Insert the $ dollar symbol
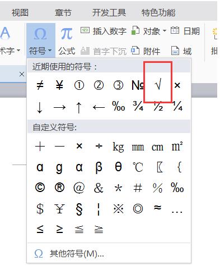This screenshot has width=220, height=274. click(x=40, y=208)
